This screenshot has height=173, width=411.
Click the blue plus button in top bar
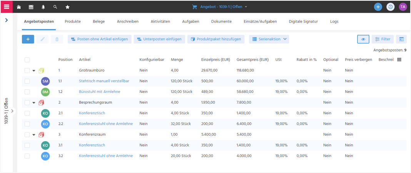click(x=378, y=7)
